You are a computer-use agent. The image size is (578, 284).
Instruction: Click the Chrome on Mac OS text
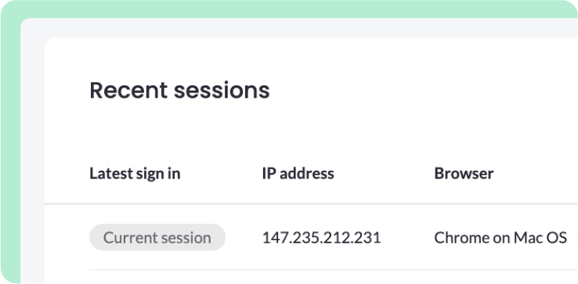pyautogui.click(x=500, y=238)
